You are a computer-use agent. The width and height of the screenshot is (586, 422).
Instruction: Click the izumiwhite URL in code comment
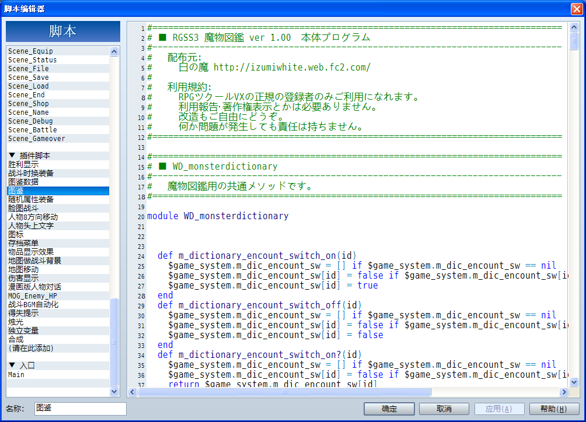pyautogui.click(x=292, y=68)
